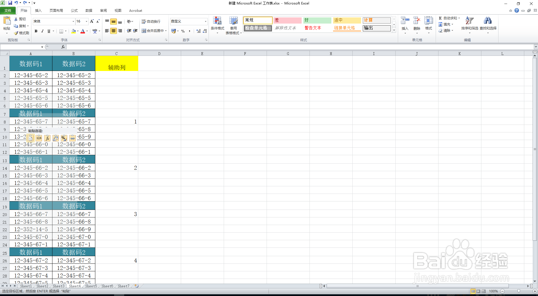
Task: Switch to Page Layout view
Action: 478,291
